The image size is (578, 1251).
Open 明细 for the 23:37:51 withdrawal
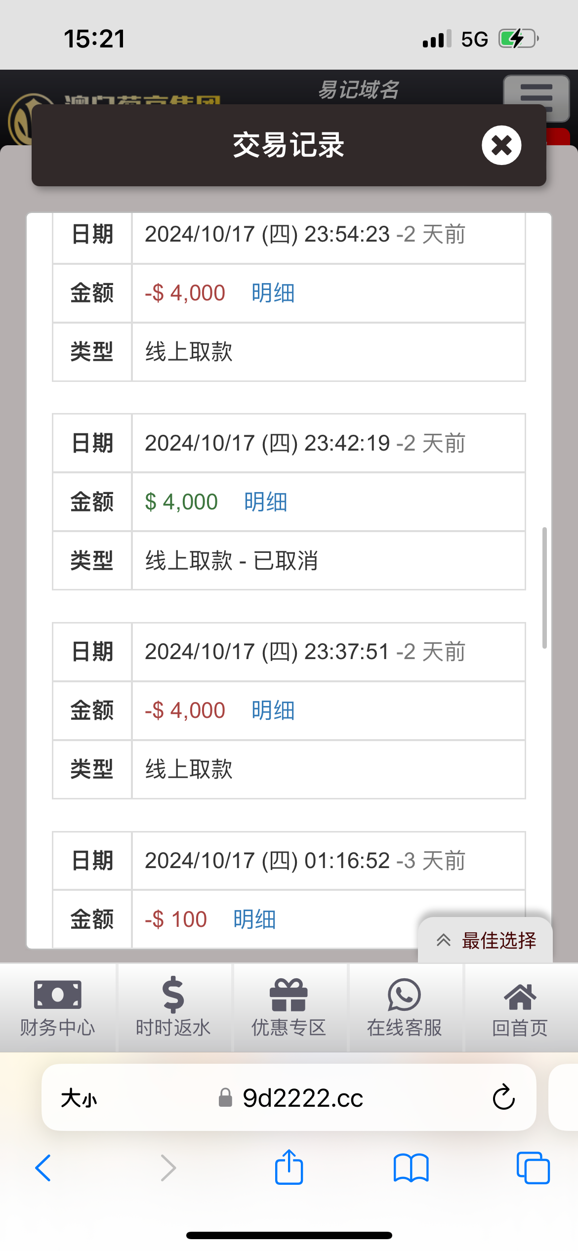pyautogui.click(x=273, y=710)
